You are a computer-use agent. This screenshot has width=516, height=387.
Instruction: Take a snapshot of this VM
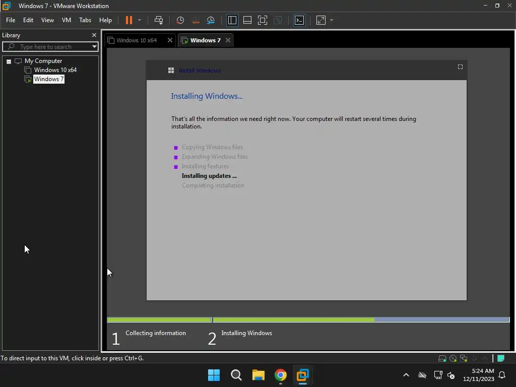point(180,20)
